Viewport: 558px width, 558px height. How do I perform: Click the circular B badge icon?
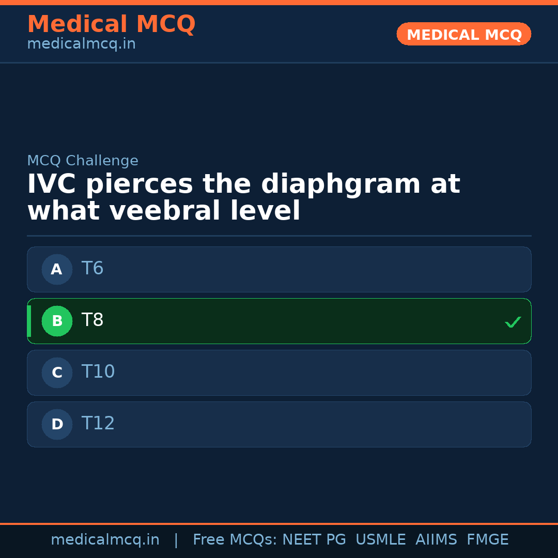click(x=57, y=321)
